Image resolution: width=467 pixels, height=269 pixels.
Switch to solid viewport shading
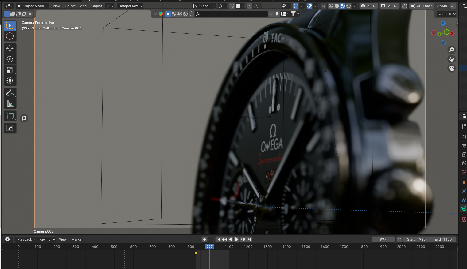[337, 6]
